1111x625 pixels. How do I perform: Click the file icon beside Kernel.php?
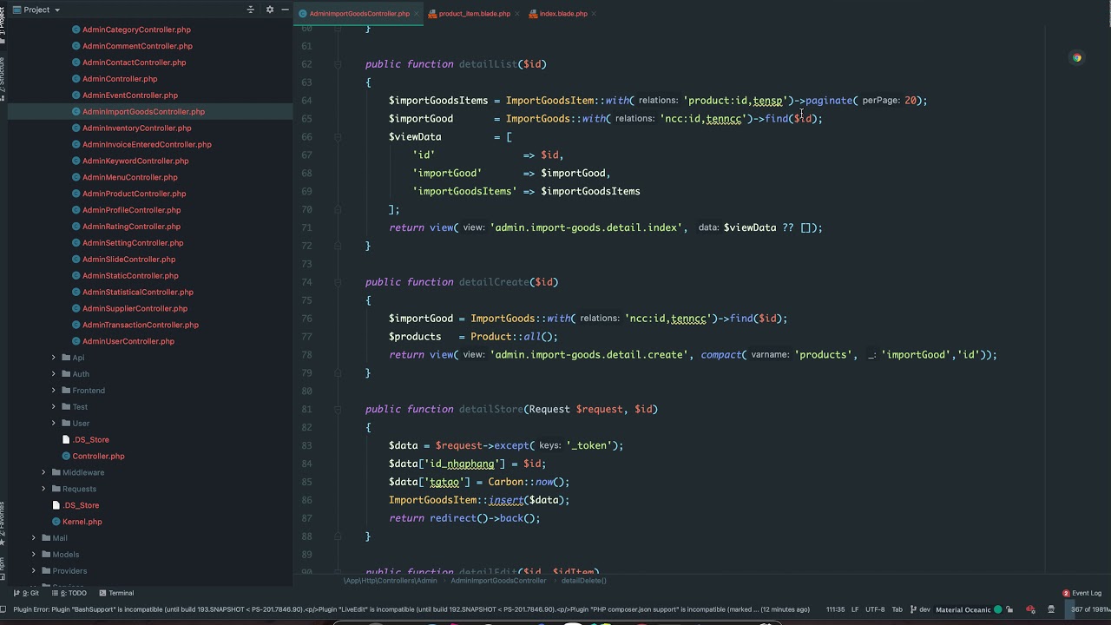click(56, 522)
